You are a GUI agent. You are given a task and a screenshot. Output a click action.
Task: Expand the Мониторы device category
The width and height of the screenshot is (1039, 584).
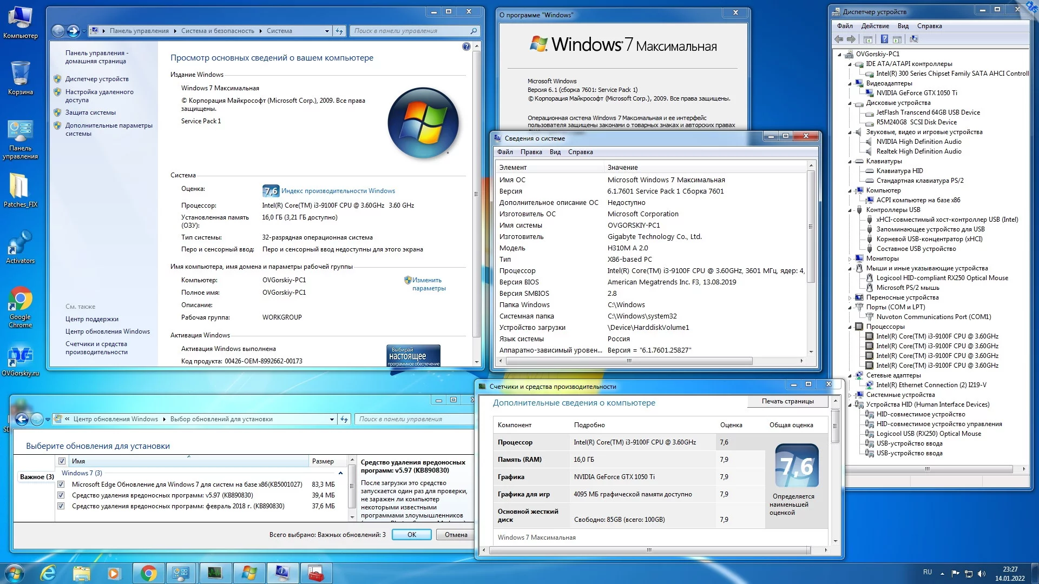[850, 259]
